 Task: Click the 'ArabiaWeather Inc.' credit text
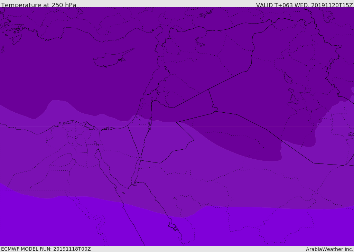pyautogui.click(x=329, y=249)
